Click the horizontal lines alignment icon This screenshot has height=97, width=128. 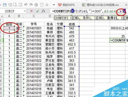click(47, 5)
